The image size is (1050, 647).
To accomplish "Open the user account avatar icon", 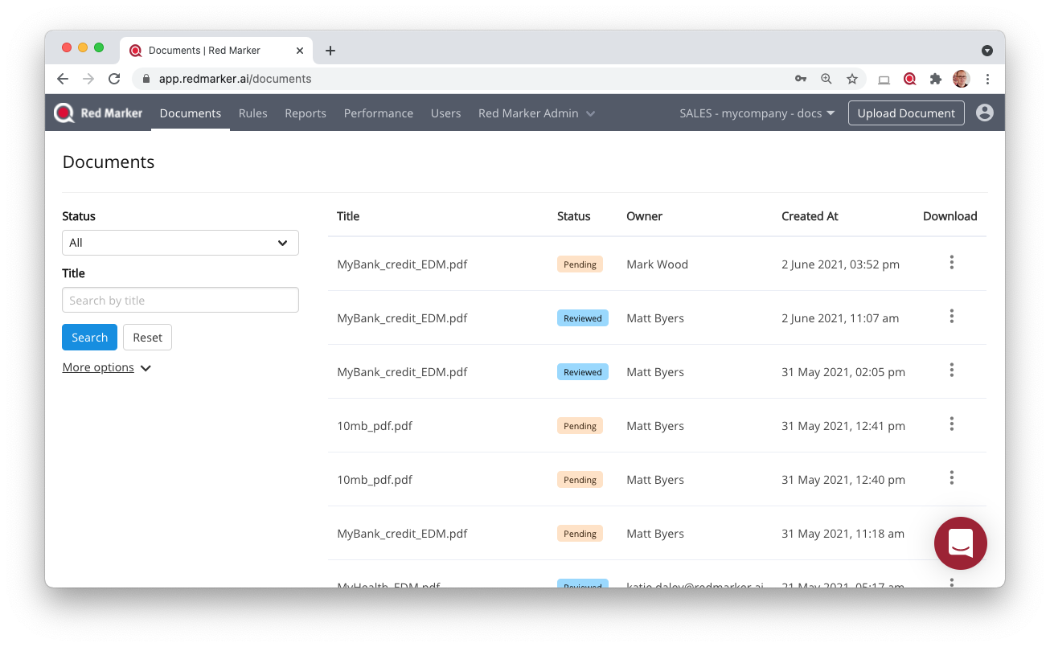I will pos(985,113).
